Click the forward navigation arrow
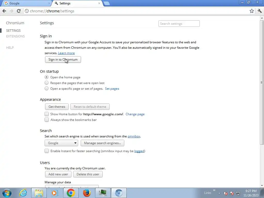264x198 pixels. click(x=11, y=11)
